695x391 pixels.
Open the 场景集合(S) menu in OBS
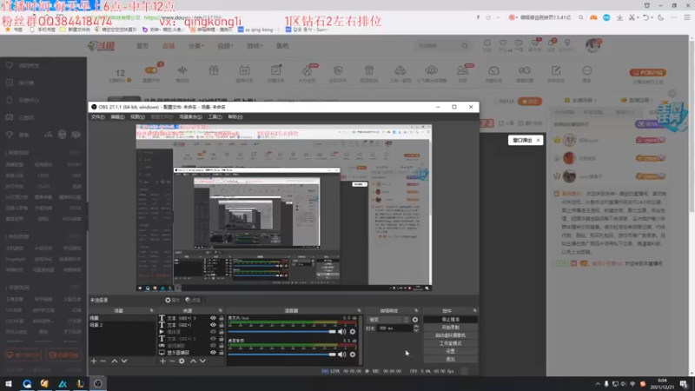tap(190, 117)
